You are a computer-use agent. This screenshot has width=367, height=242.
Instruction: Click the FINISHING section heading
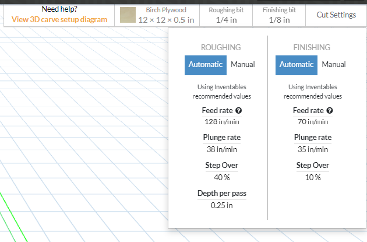[312, 47]
